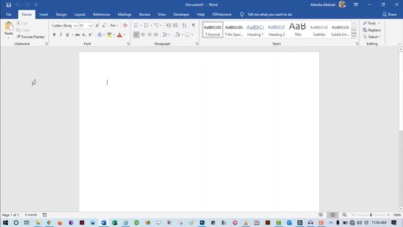Open the font size dropdown
The width and height of the screenshot is (403, 227).
tap(91, 26)
